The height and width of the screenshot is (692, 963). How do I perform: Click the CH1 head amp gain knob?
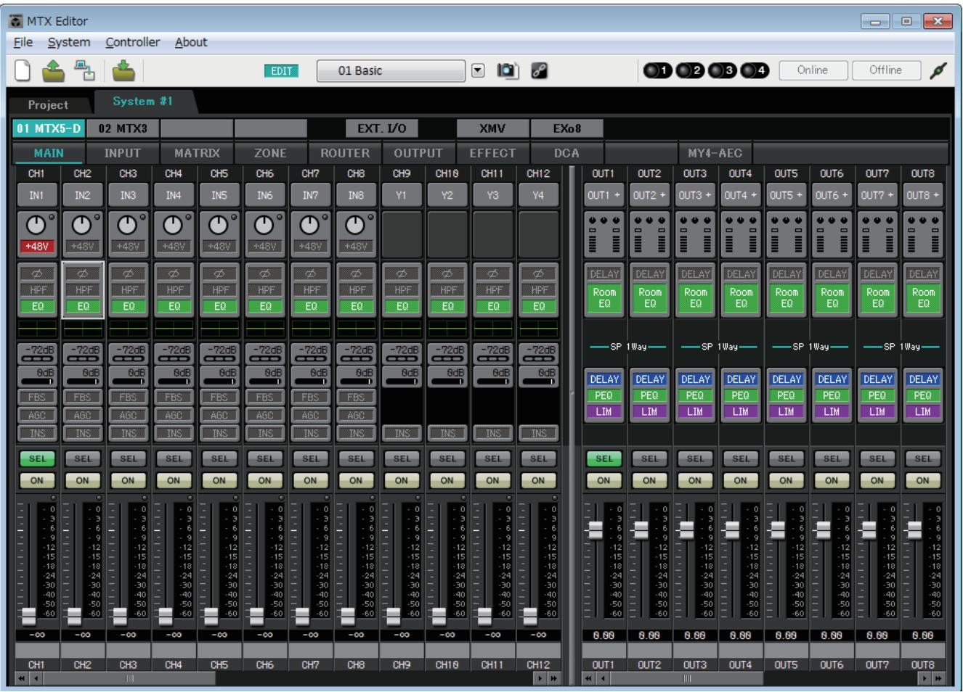(36, 226)
